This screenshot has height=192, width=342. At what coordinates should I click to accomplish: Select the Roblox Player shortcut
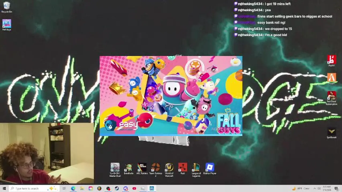point(210,169)
